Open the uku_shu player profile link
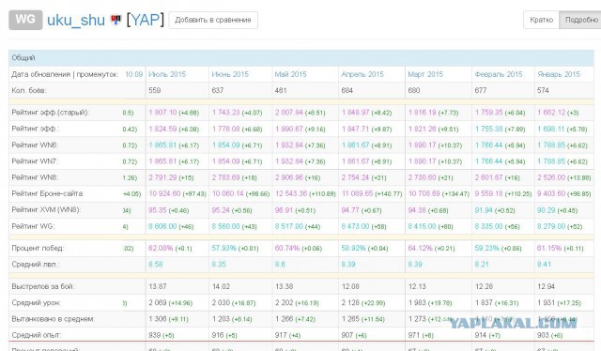 [76, 20]
